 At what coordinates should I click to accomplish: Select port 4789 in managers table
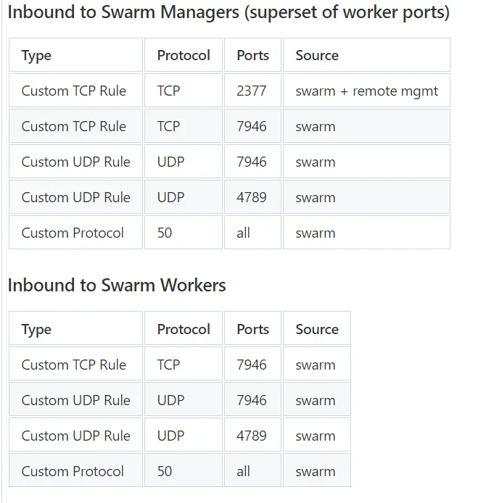[x=252, y=197]
